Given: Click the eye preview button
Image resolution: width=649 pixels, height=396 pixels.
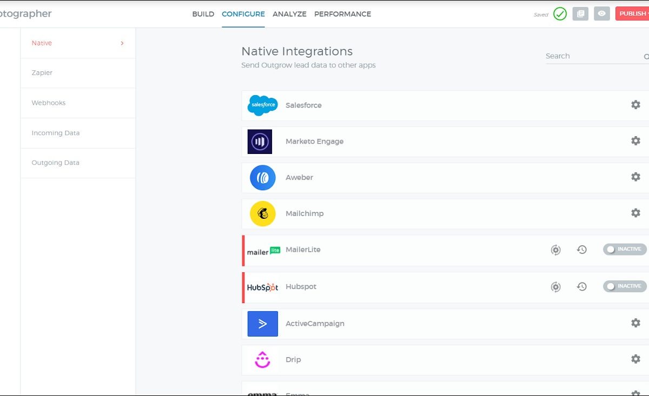Looking at the screenshot, I should point(601,14).
